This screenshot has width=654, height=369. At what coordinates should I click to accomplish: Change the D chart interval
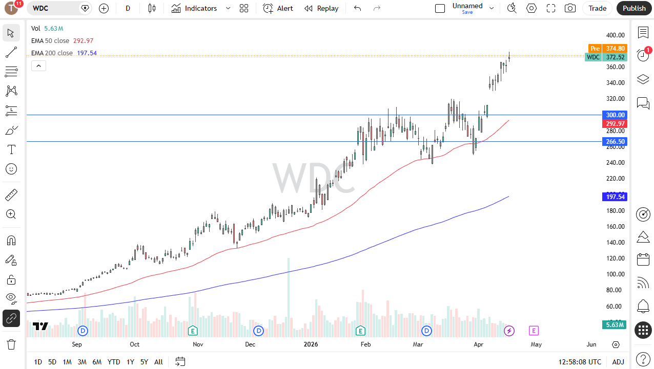[x=128, y=8]
